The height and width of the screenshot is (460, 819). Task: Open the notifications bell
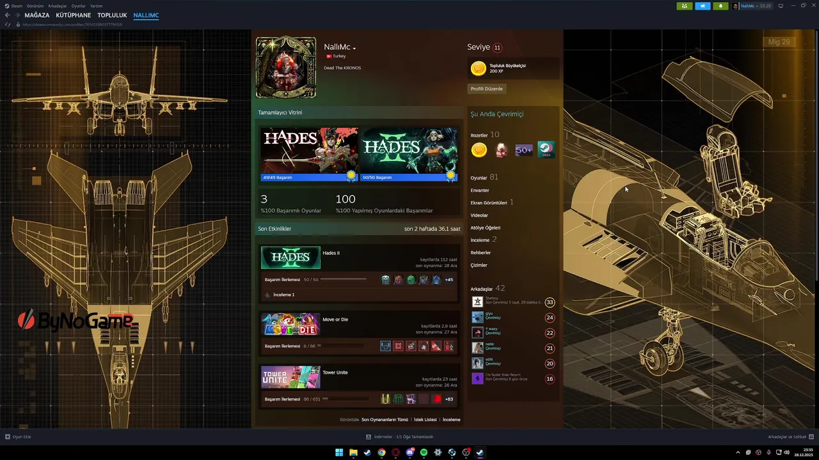[720, 6]
